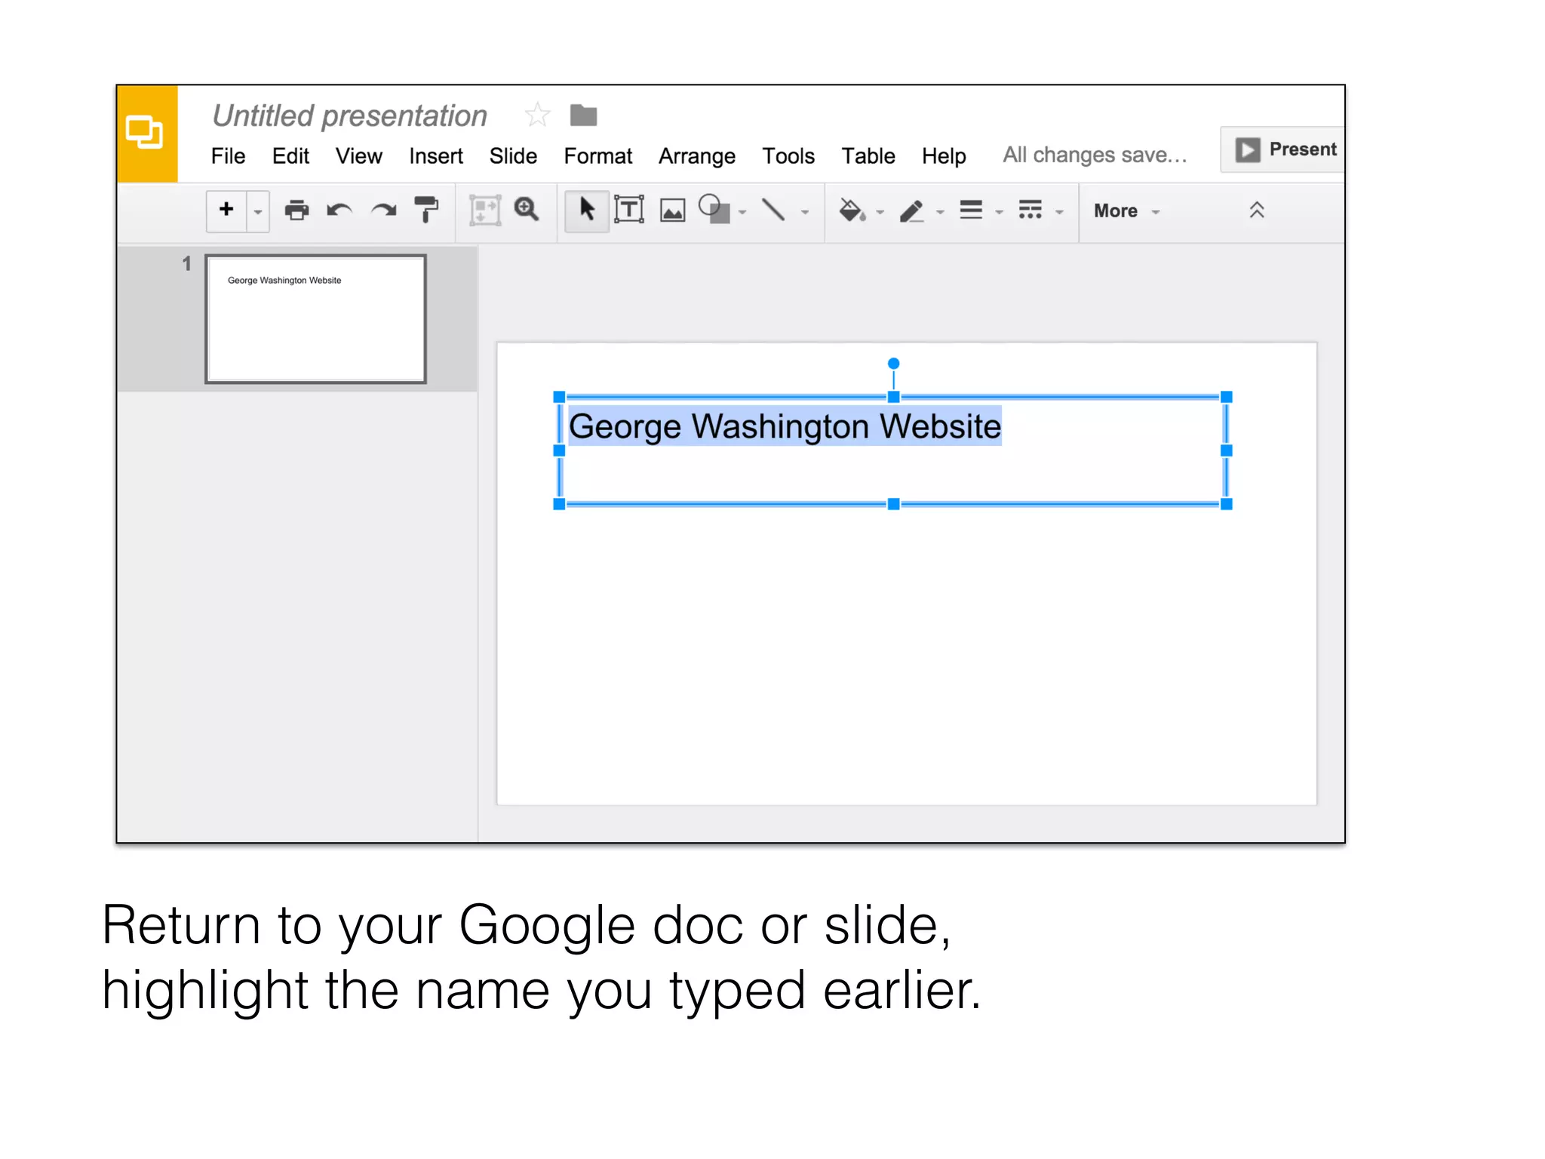The height and width of the screenshot is (1159, 1545).
Task: Click the line dash style icon
Action: [1031, 210]
